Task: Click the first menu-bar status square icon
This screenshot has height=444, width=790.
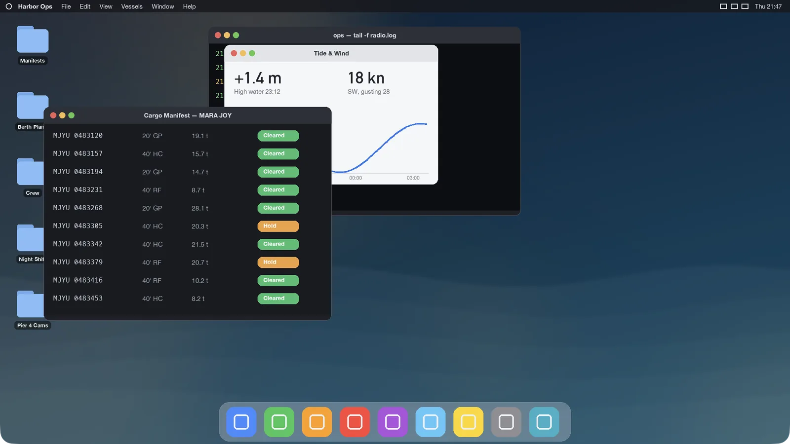Action: (x=723, y=6)
